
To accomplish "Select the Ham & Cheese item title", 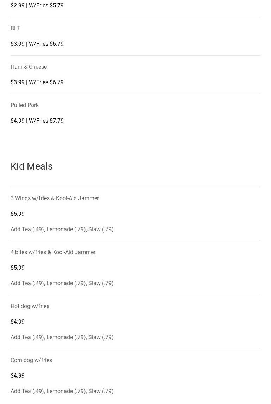I will click(29, 67).
